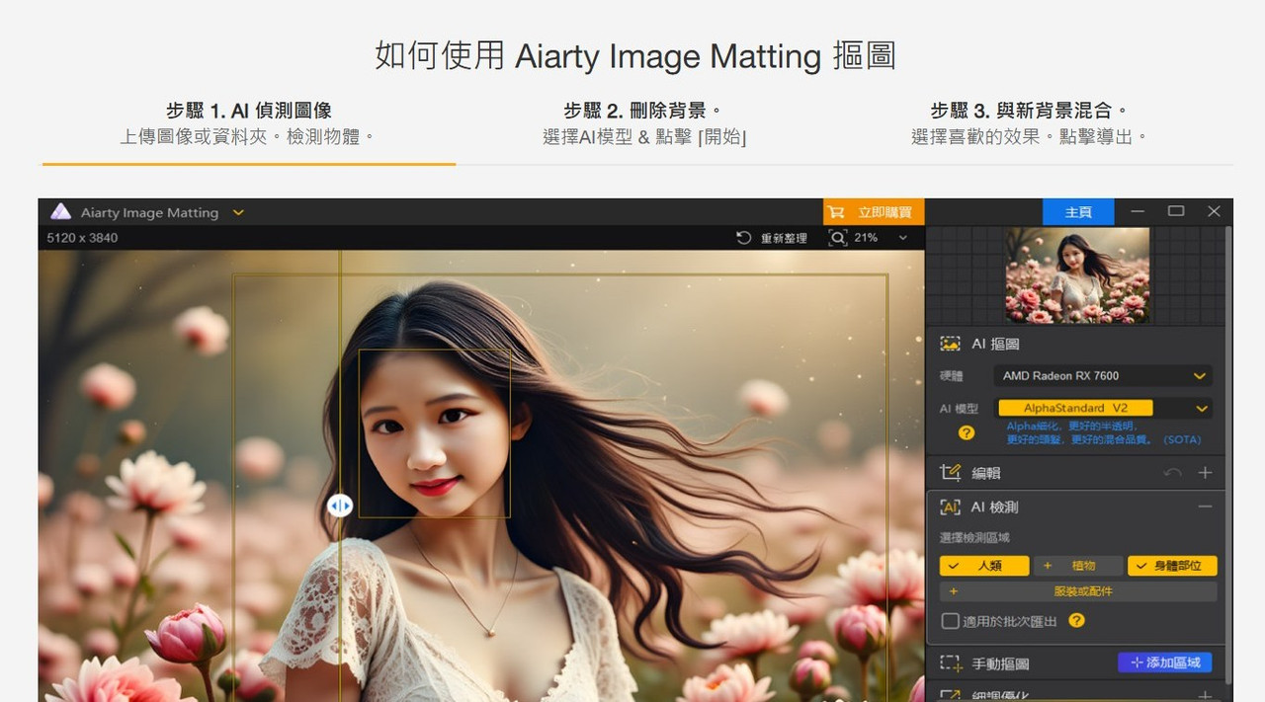This screenshot has width=1265, height=702.
Task: Select the 步驟 2. 刪除背景 tab
Action: (x=643, y=123)
